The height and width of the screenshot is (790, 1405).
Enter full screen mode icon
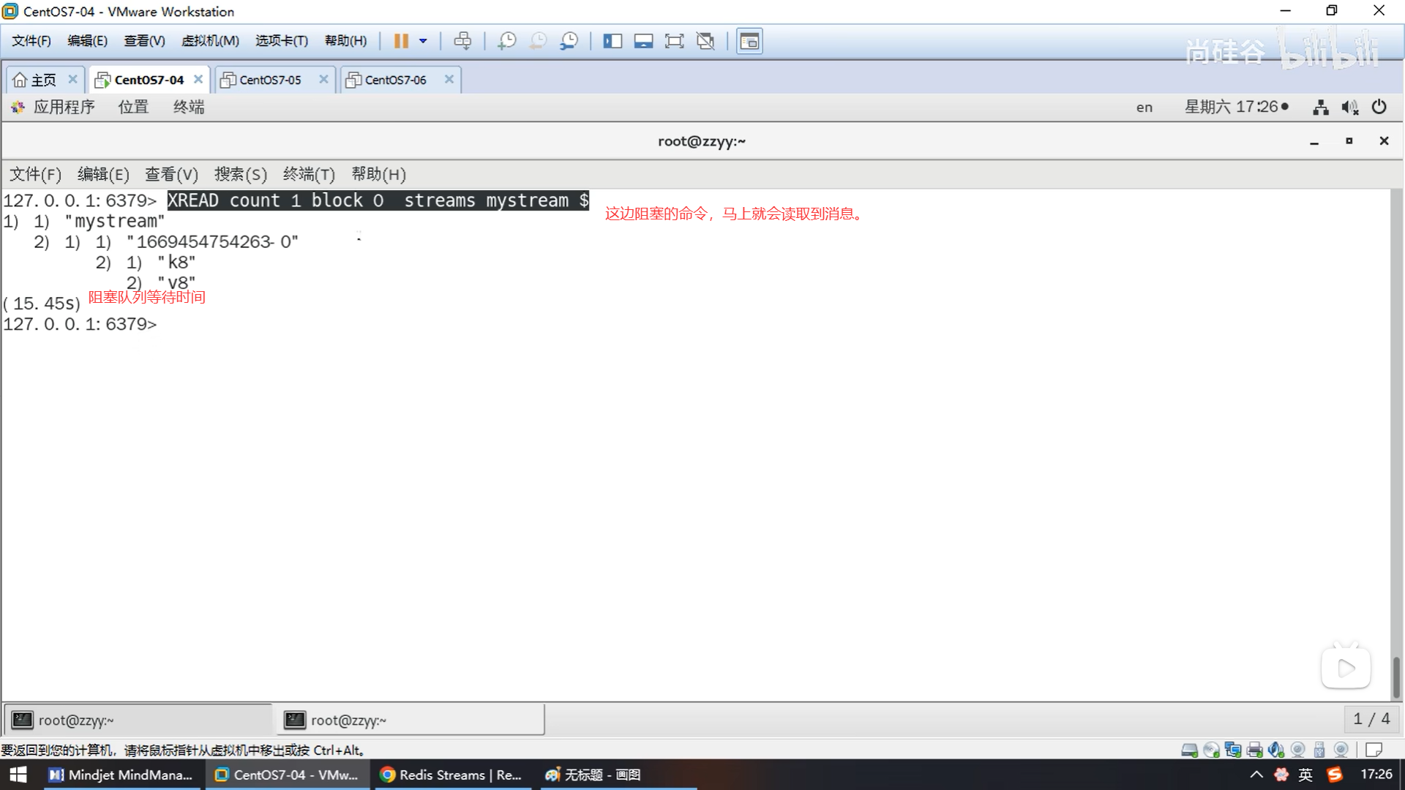tap(674, 41)
